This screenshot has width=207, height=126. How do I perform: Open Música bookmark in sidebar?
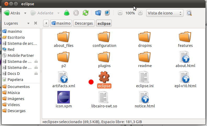click(x=21, y=93)
